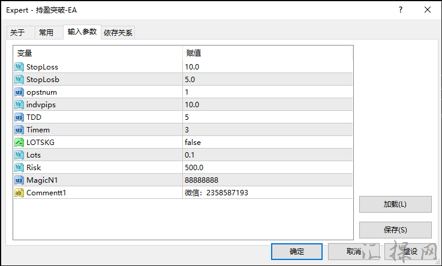Click the opstnum integer-type icon

point(19,92)
